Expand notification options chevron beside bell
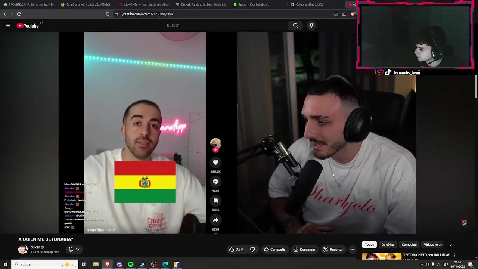This screenshot has width=478, height=269. (x=78, y=249)
